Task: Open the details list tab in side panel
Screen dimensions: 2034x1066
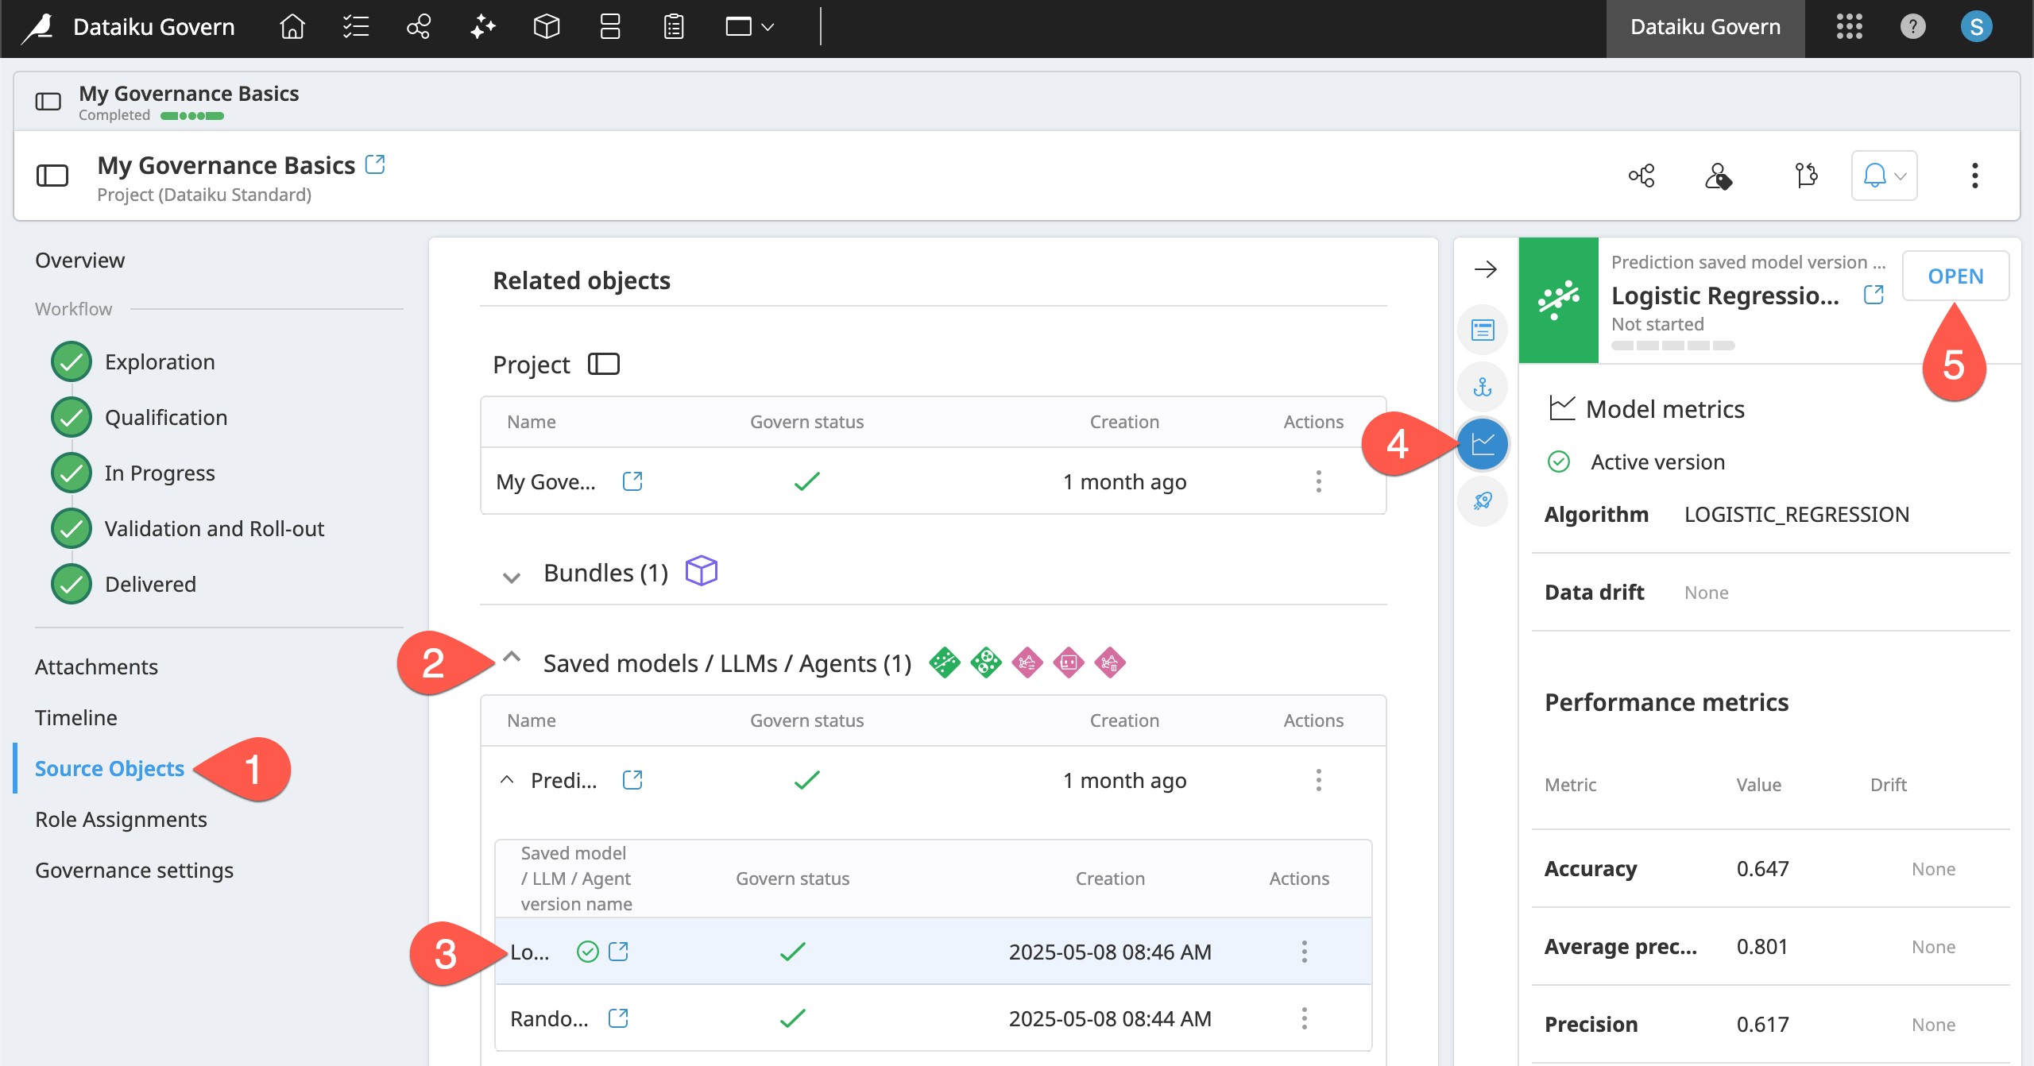Action: (x=1483, y=330)
